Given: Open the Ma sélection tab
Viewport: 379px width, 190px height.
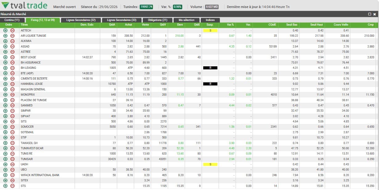Looking at the screenshot, I should pos(187,20).
